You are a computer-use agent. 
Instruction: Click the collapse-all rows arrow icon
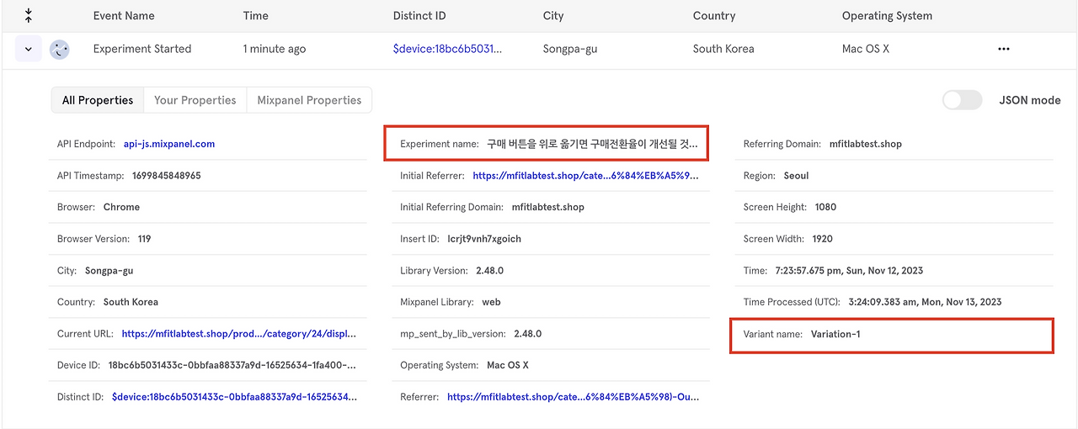[x=28, y=15]
